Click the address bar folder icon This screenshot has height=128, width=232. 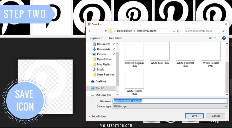(x=111, y=31)
